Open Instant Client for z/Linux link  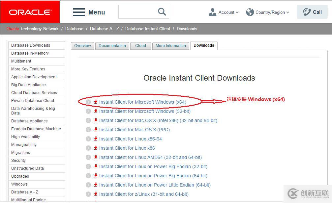144,194
